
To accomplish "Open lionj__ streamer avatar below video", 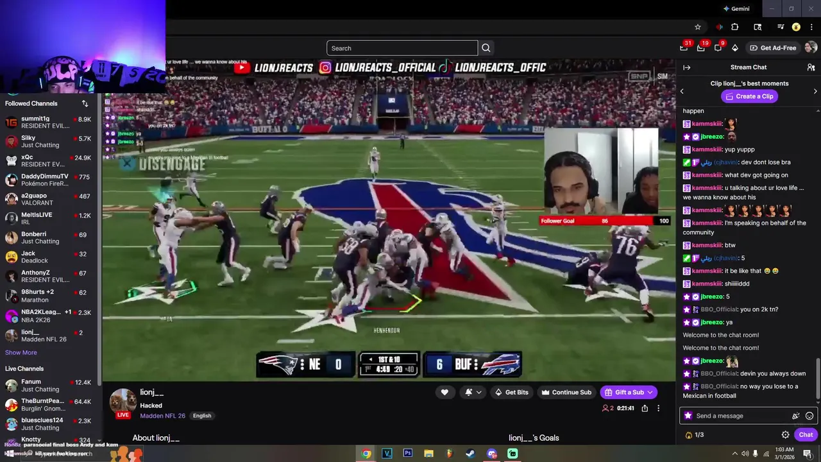I will (123, 401).
